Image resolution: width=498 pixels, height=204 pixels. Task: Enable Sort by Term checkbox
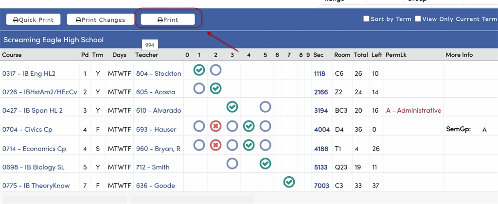[367, 19]
